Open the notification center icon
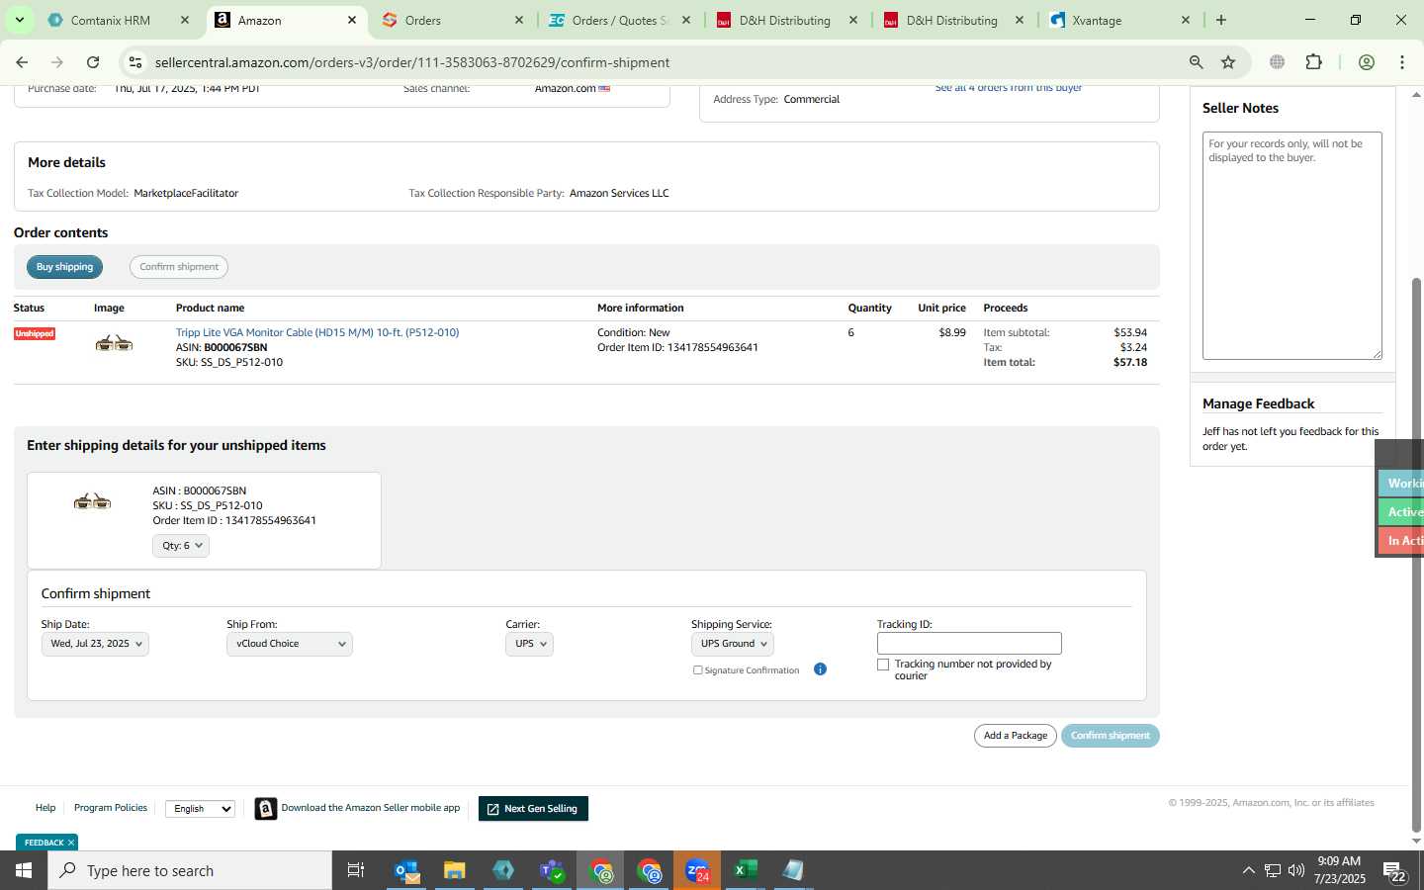 (1395, 871)
